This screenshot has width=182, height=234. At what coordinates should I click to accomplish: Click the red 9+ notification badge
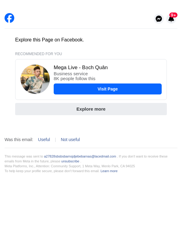174,15
